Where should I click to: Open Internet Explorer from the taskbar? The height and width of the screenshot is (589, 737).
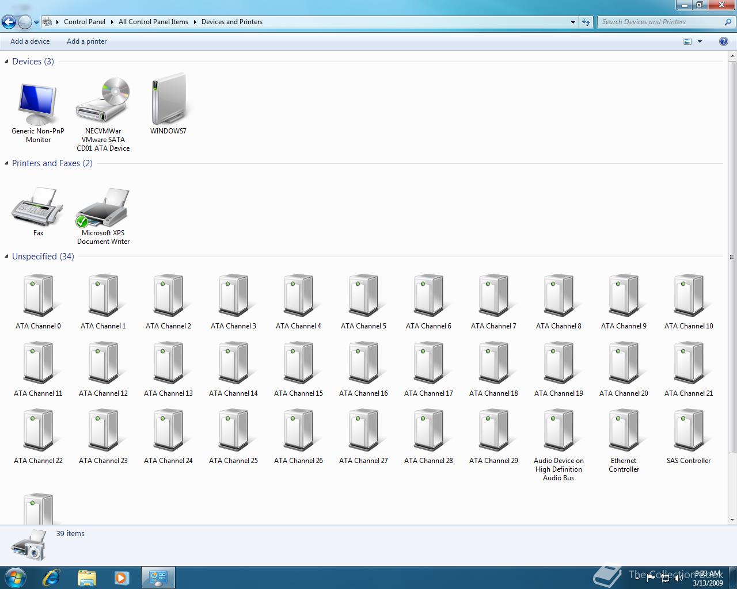pyautogui.click(x=51, y=577)
